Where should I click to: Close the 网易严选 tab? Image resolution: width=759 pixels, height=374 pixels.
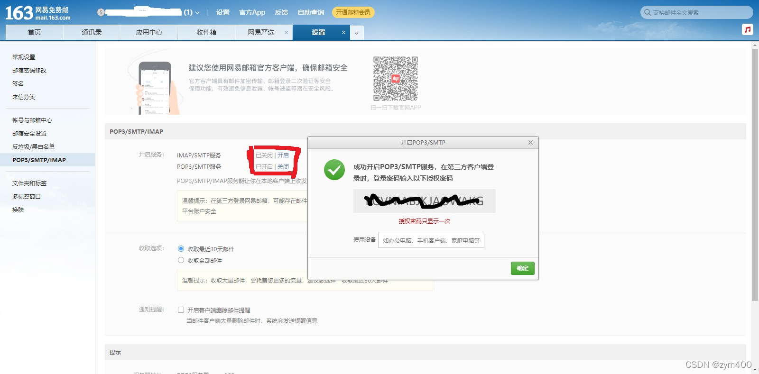286,32
